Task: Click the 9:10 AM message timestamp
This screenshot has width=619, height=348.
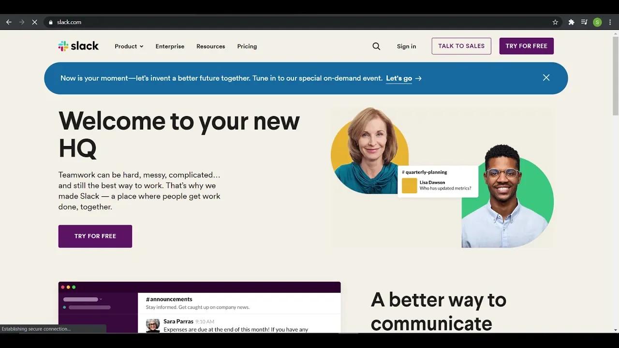Action: (x=205, y=322)
